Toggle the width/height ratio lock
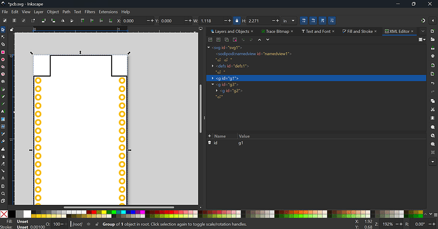438x229 pixels. click(237, 21)
